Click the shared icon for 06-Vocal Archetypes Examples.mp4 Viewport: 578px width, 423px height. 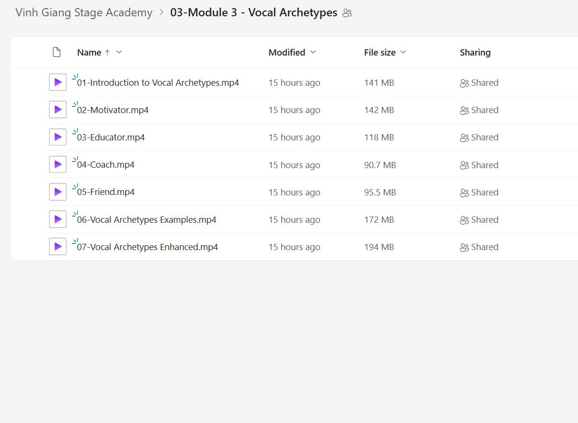pos(464,220)
